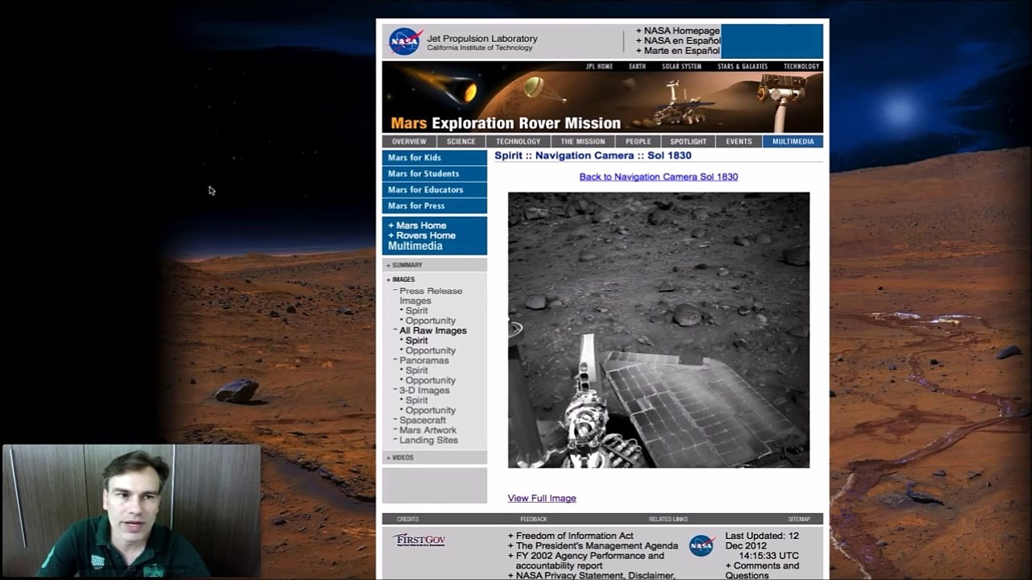Click the Mars Exploration Rover Mission banner
The height and width of the screenshot is (580, 1032).
pos(602,102)
